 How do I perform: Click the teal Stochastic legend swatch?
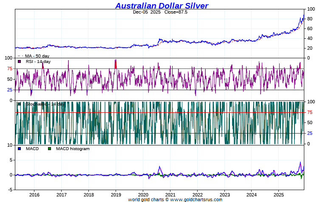(20, 104)
